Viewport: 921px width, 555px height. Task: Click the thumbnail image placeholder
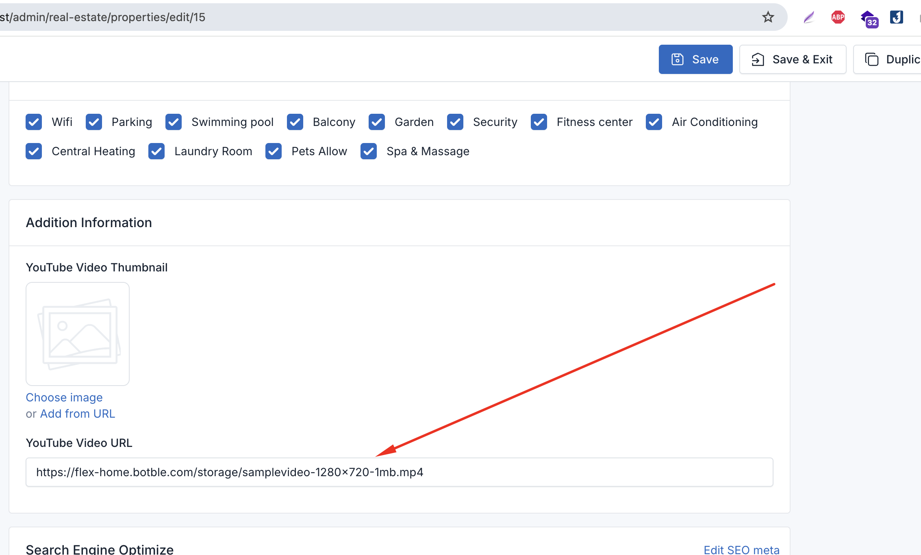pyautogui.click(x=78, y=334)
